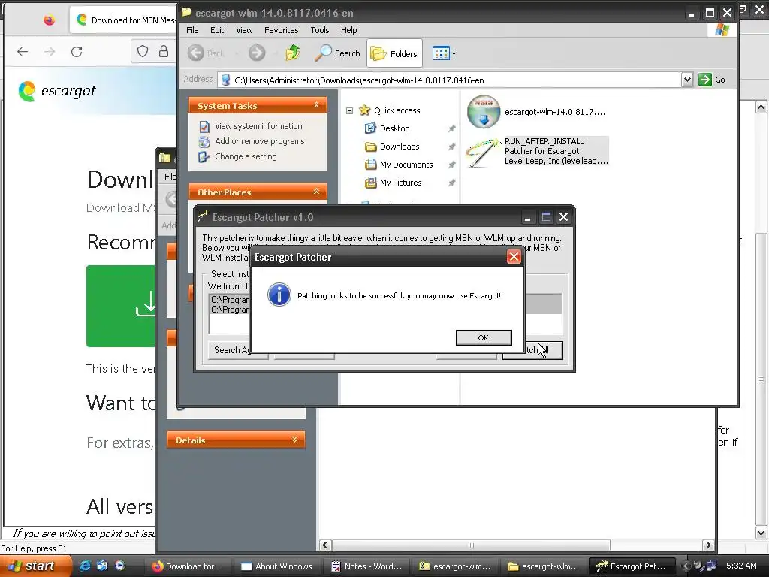Minimize the Escargot Patcher v1.0 window
The width and height of the screenshot is (769, 577).
(x=527, y=217)
